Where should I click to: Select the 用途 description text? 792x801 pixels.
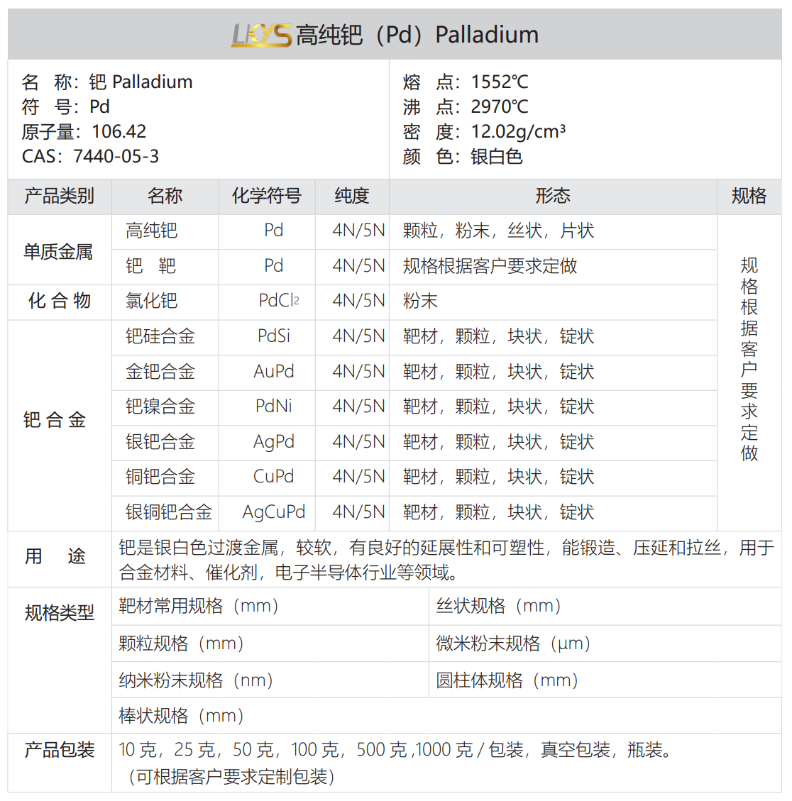[426, 558]
